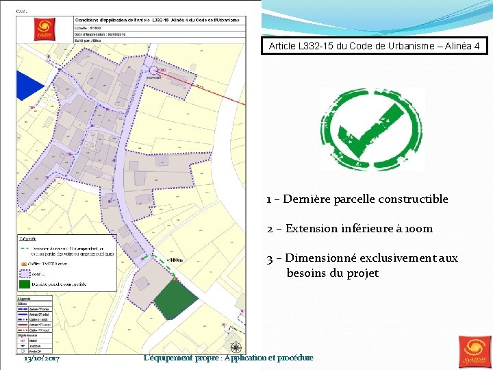Click the underlined 'Légende' heading of the large legend
Screen dimensions: 493x370
pos(28,239)
